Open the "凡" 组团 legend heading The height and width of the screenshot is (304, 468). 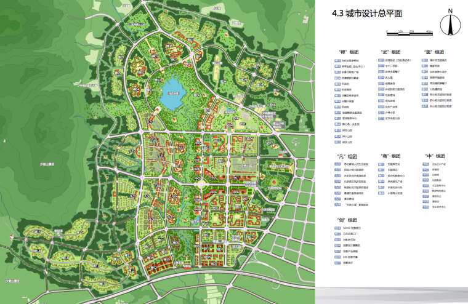348,156
